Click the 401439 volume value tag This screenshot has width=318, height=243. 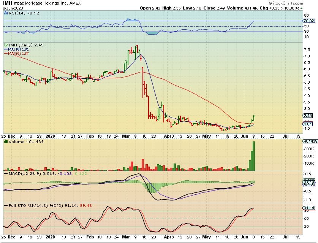(310, 141)
